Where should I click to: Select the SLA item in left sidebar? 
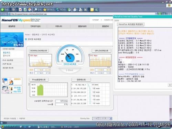8,60
